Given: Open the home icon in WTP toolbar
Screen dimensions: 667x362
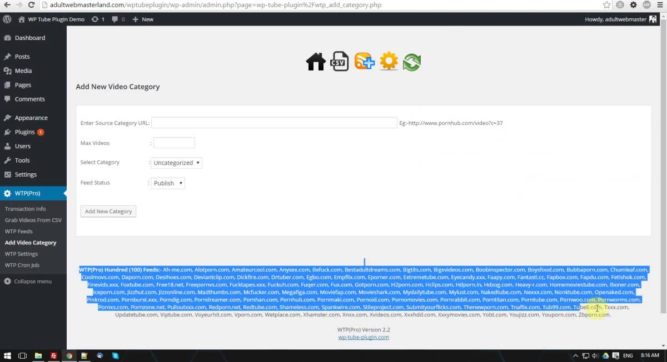Looking at the screenshot, I should coord(316,61).
